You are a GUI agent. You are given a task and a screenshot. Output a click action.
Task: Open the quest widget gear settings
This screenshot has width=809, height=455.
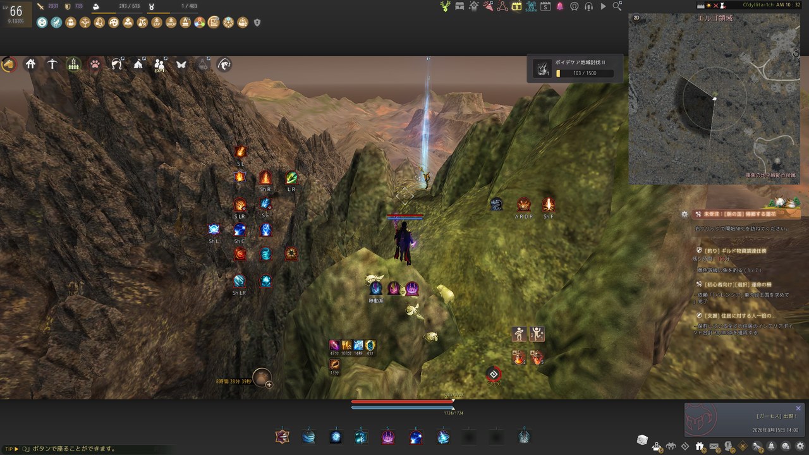coord(684,214)
